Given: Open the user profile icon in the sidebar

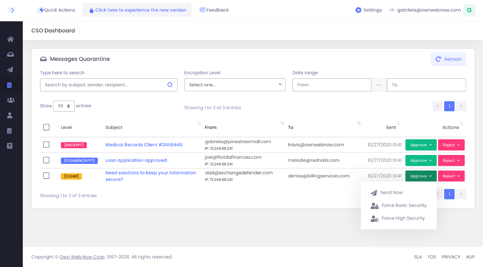Looking at the screenshot, I should [10, 115].
